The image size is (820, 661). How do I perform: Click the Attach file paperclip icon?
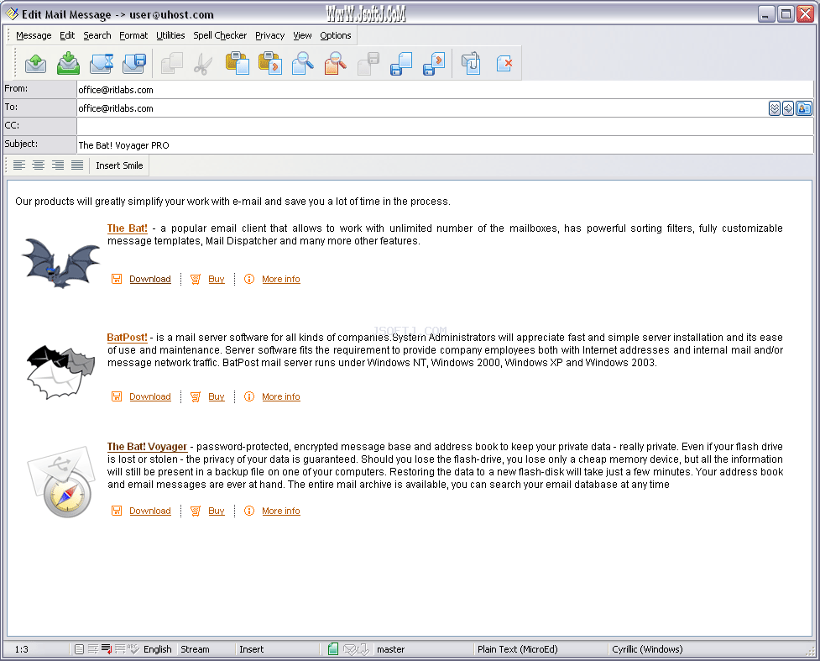pos(471,64)
